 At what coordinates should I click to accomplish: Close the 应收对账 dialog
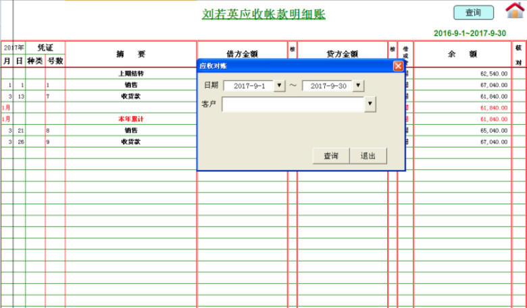(398, 66)
